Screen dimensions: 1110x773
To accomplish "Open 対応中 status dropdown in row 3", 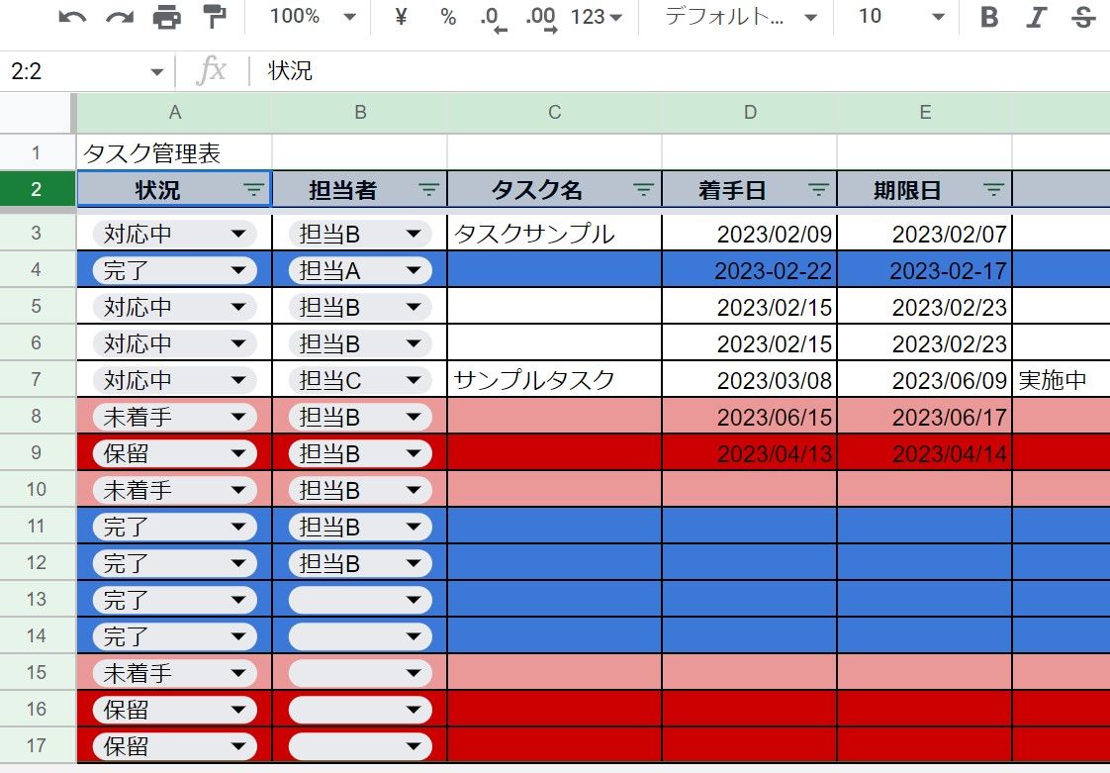I will [x=174, y=234].
